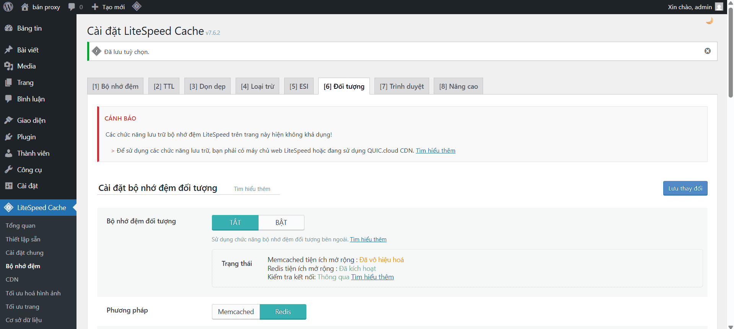Set object cache to TẮT
This screenshot has height=329, width=734.
[235, 223]
